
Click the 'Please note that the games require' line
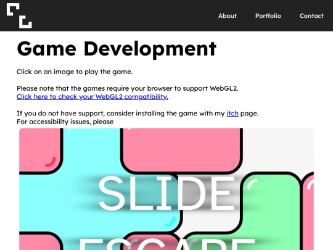[x=128, y=88]
